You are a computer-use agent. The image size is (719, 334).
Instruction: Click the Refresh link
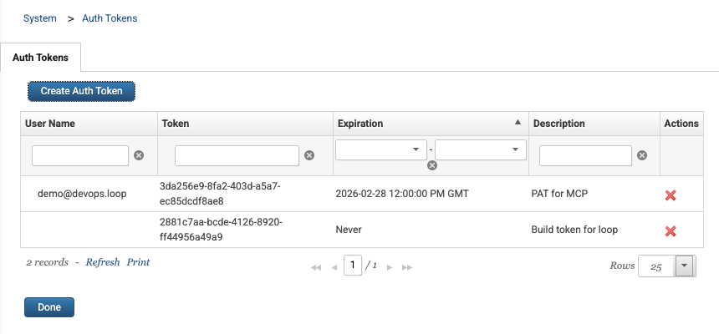[x=103, y=262]
